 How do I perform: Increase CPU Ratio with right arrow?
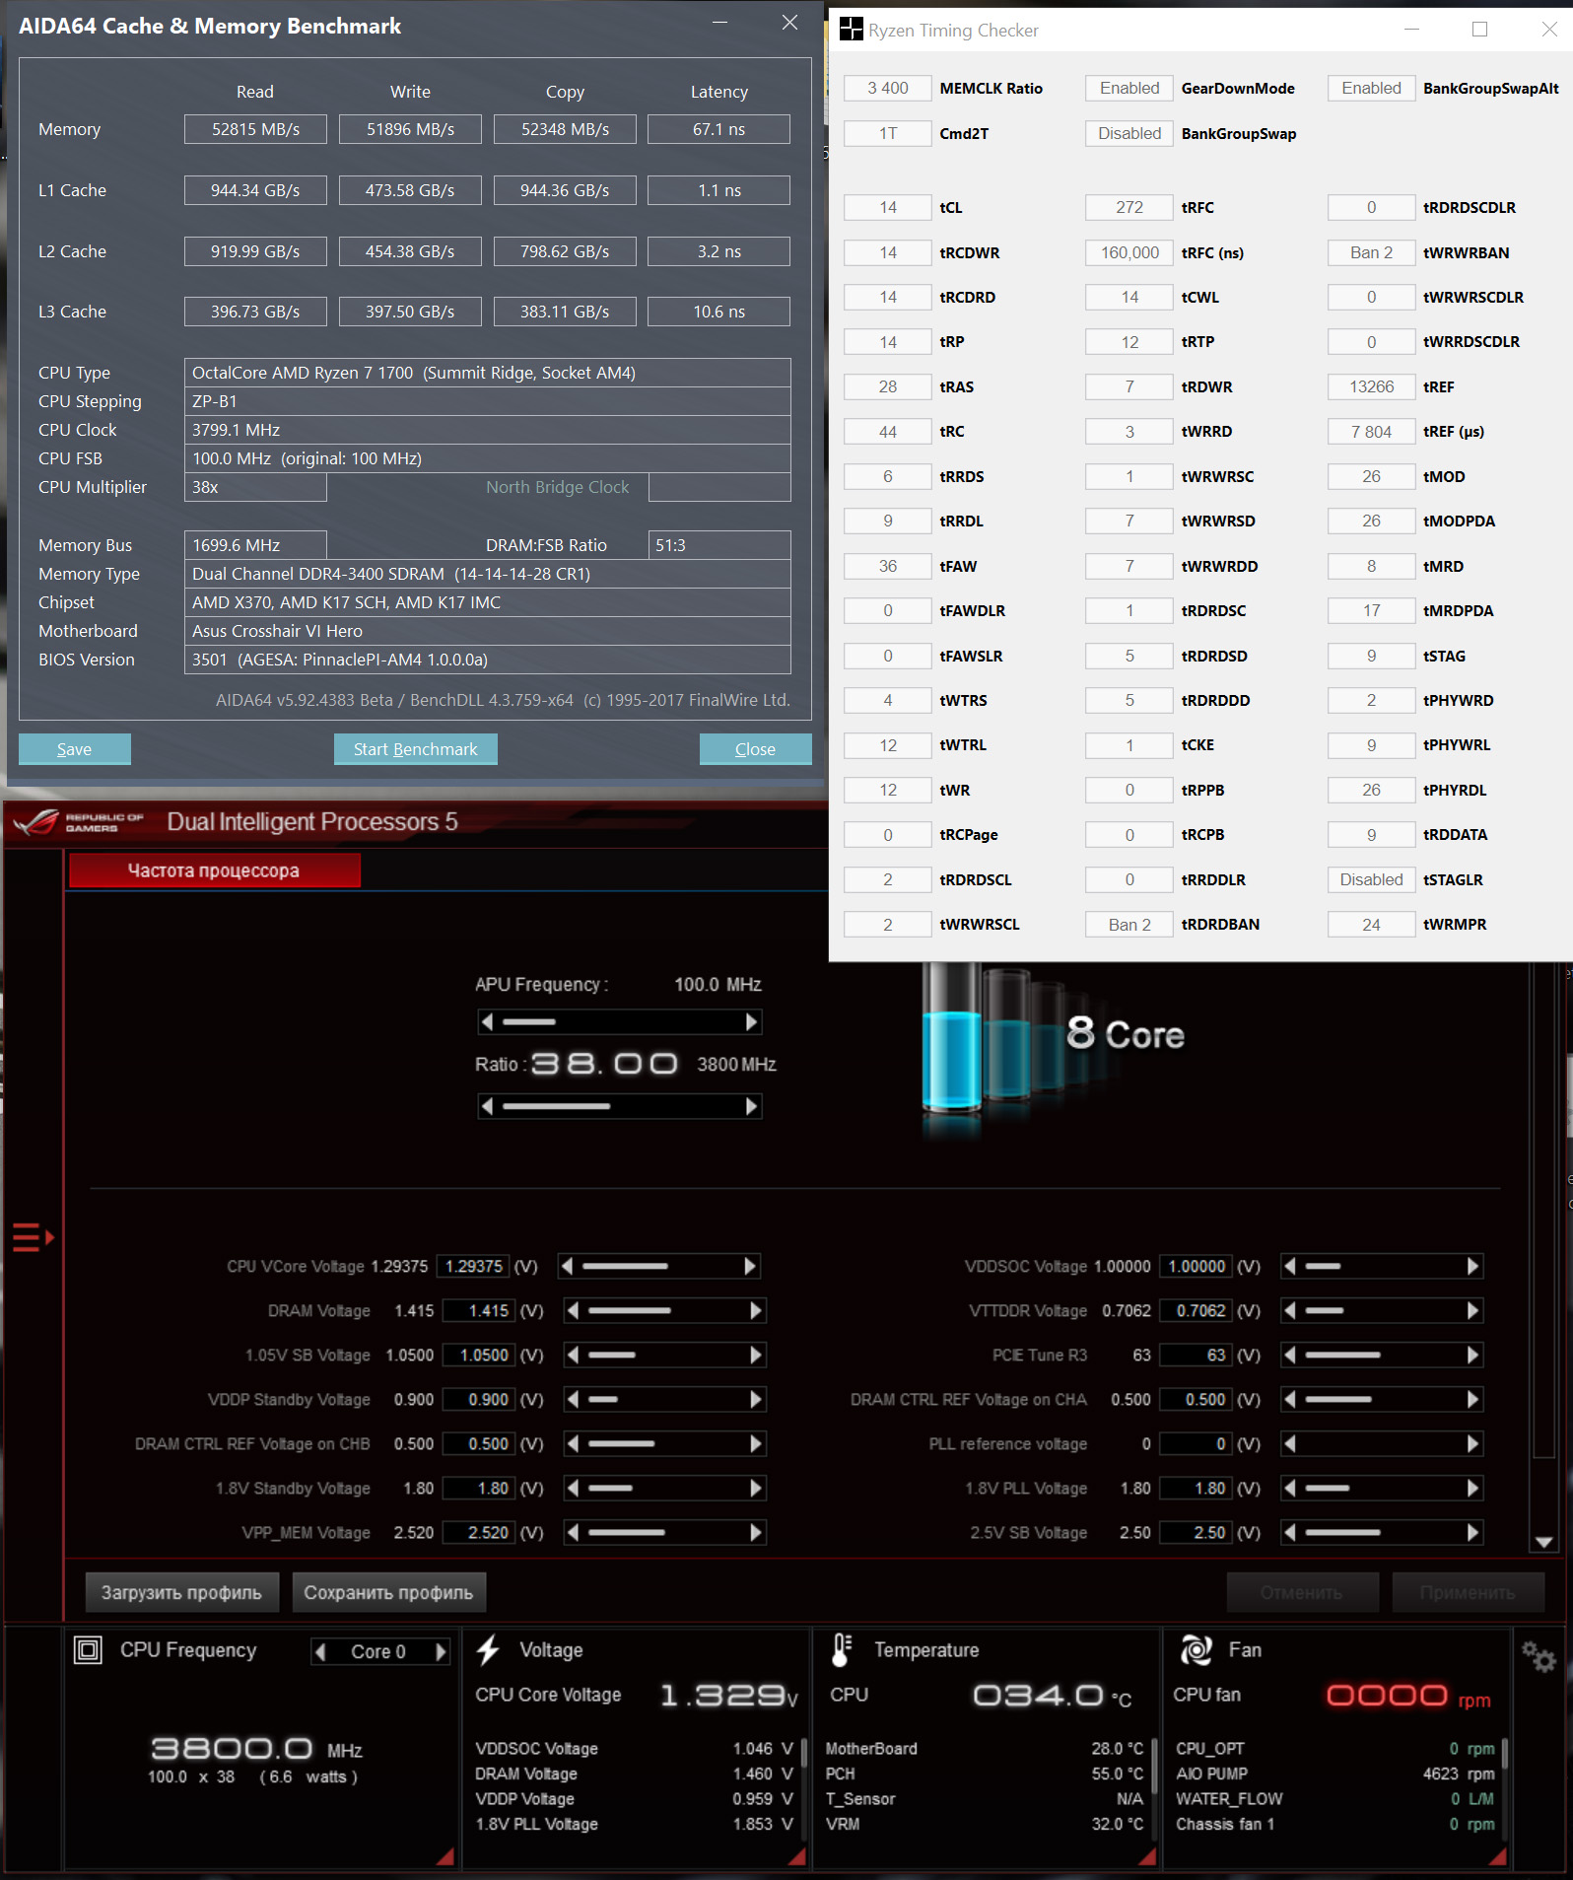pyautogui.click(x=752, y=1106)
